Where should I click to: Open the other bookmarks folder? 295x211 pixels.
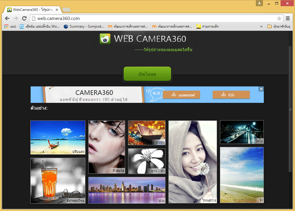(x=279, y=26)
